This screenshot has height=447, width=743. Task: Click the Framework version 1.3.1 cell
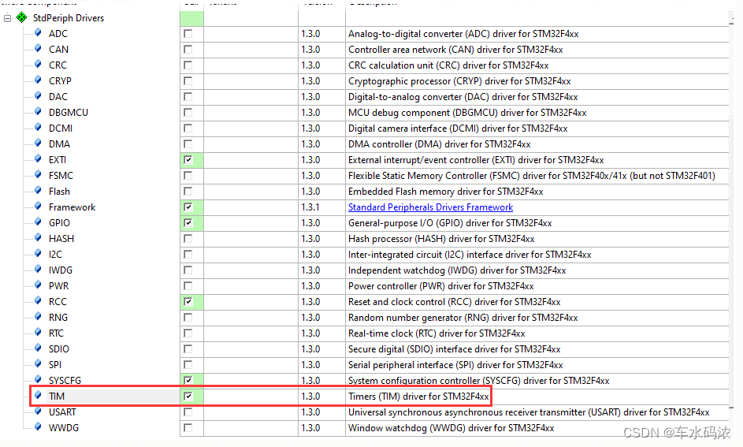coord(321,207)
